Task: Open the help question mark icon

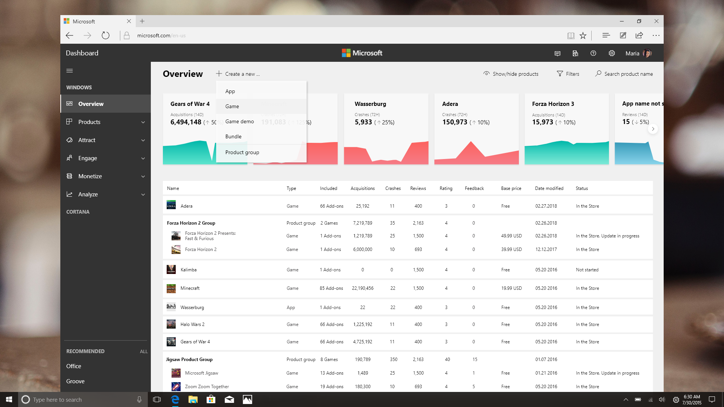Action: 593,54
